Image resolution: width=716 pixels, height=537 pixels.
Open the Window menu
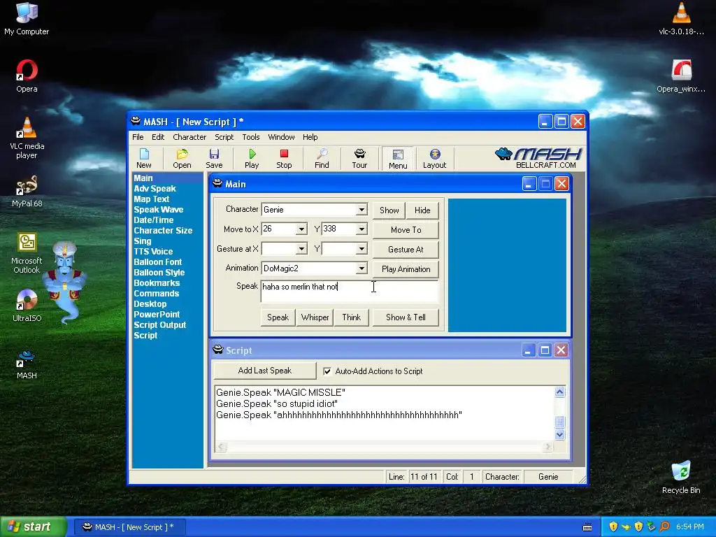[x=281, y=137]
